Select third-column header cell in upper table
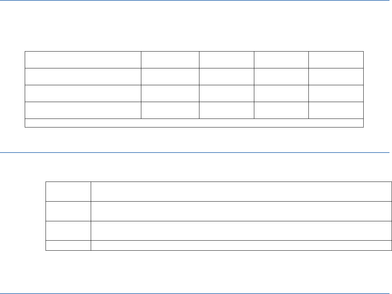This screenshot has height=294, width=392. 227,60
